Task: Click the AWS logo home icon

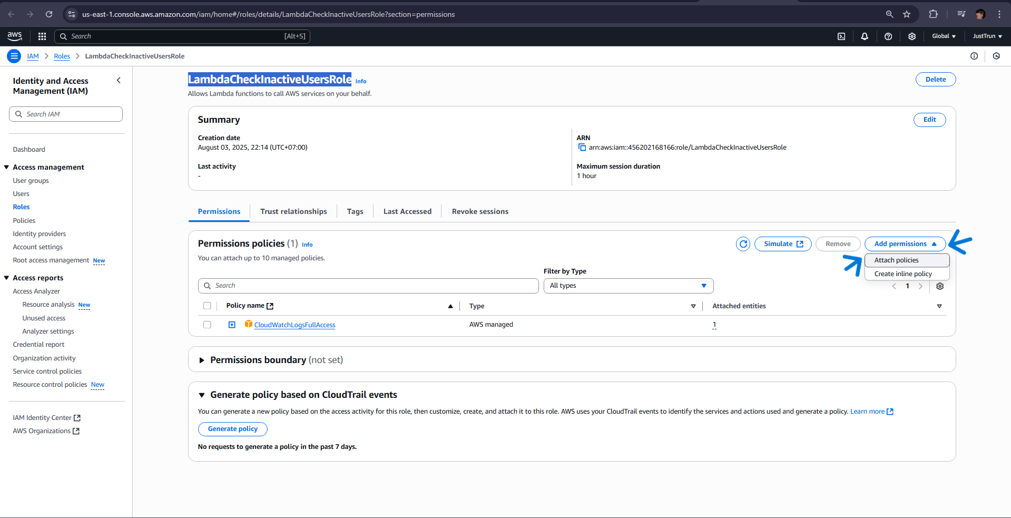Action: (x=15, y=36)
